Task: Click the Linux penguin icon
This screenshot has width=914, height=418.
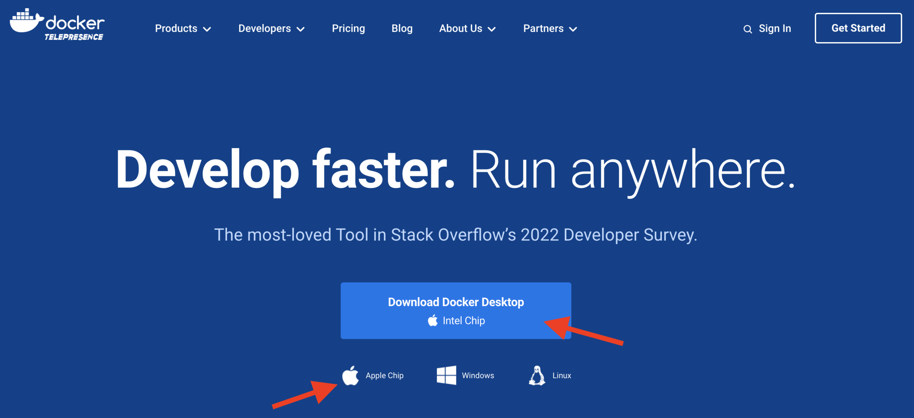Action: [537, 376]
